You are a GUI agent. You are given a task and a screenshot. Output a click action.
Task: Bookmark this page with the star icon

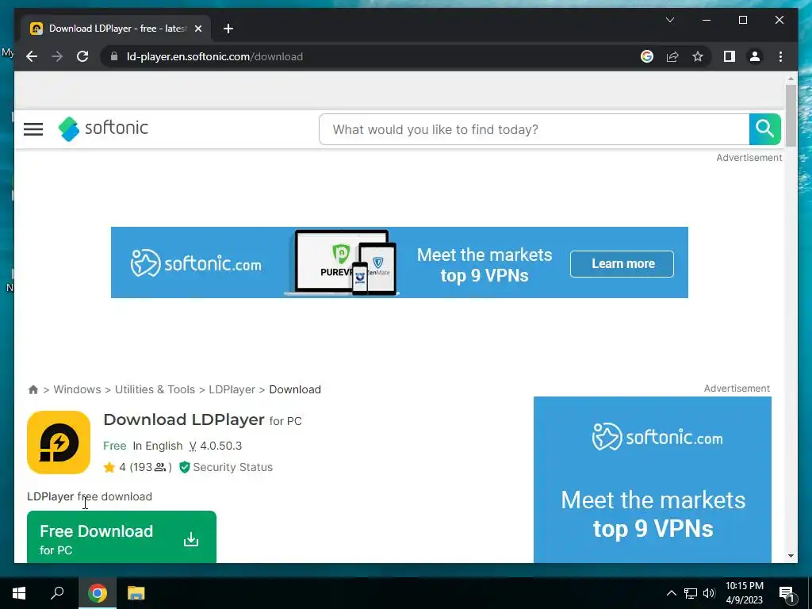click(x=698, y=56)
